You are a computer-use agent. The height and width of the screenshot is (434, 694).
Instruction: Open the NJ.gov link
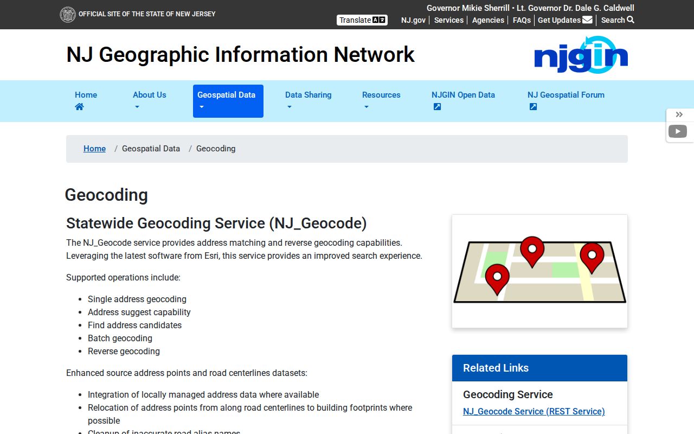coord(413,20)
